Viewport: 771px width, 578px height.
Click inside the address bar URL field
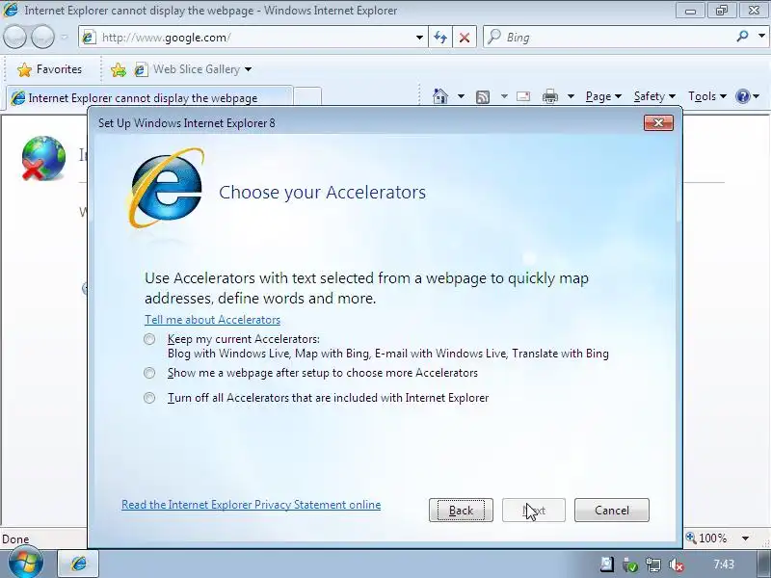click(255, 38)
